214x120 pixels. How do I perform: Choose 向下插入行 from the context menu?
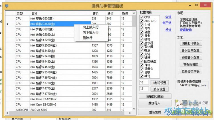point(91,33)
